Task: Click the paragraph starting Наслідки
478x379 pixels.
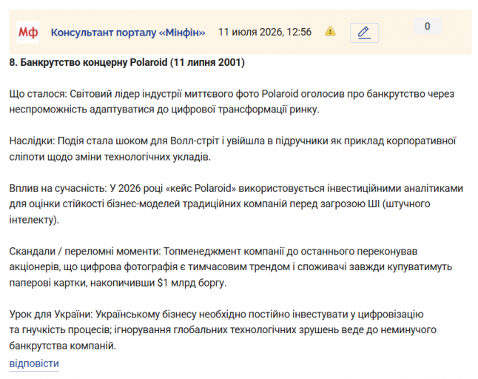Action: (x=232, y=149)
